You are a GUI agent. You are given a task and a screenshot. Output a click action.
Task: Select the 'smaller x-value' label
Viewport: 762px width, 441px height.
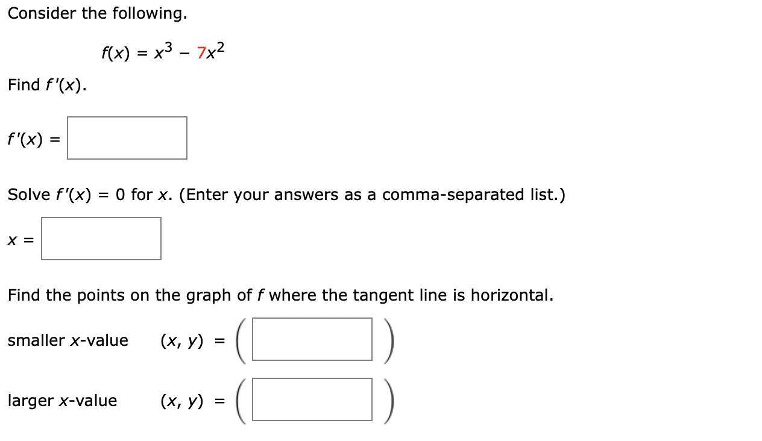pyautogui.click(x=68, y=340)
